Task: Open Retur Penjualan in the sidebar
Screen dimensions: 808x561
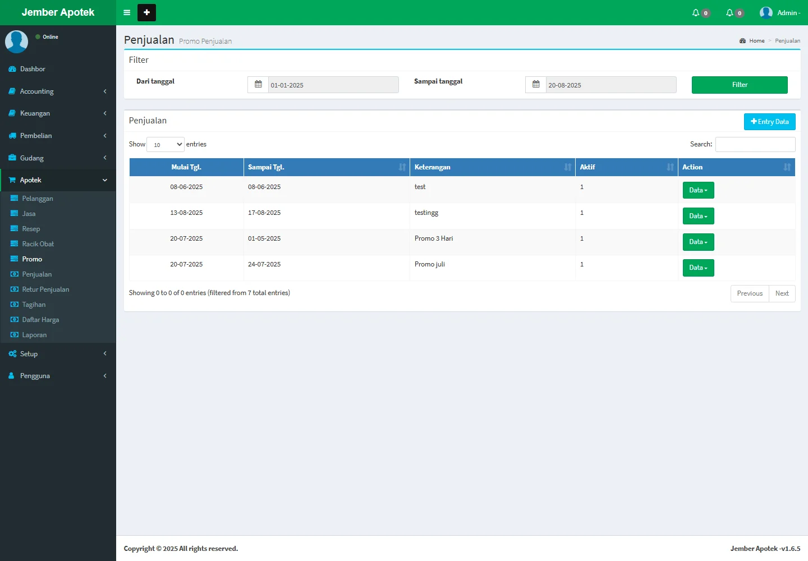Action: [45, 289]
